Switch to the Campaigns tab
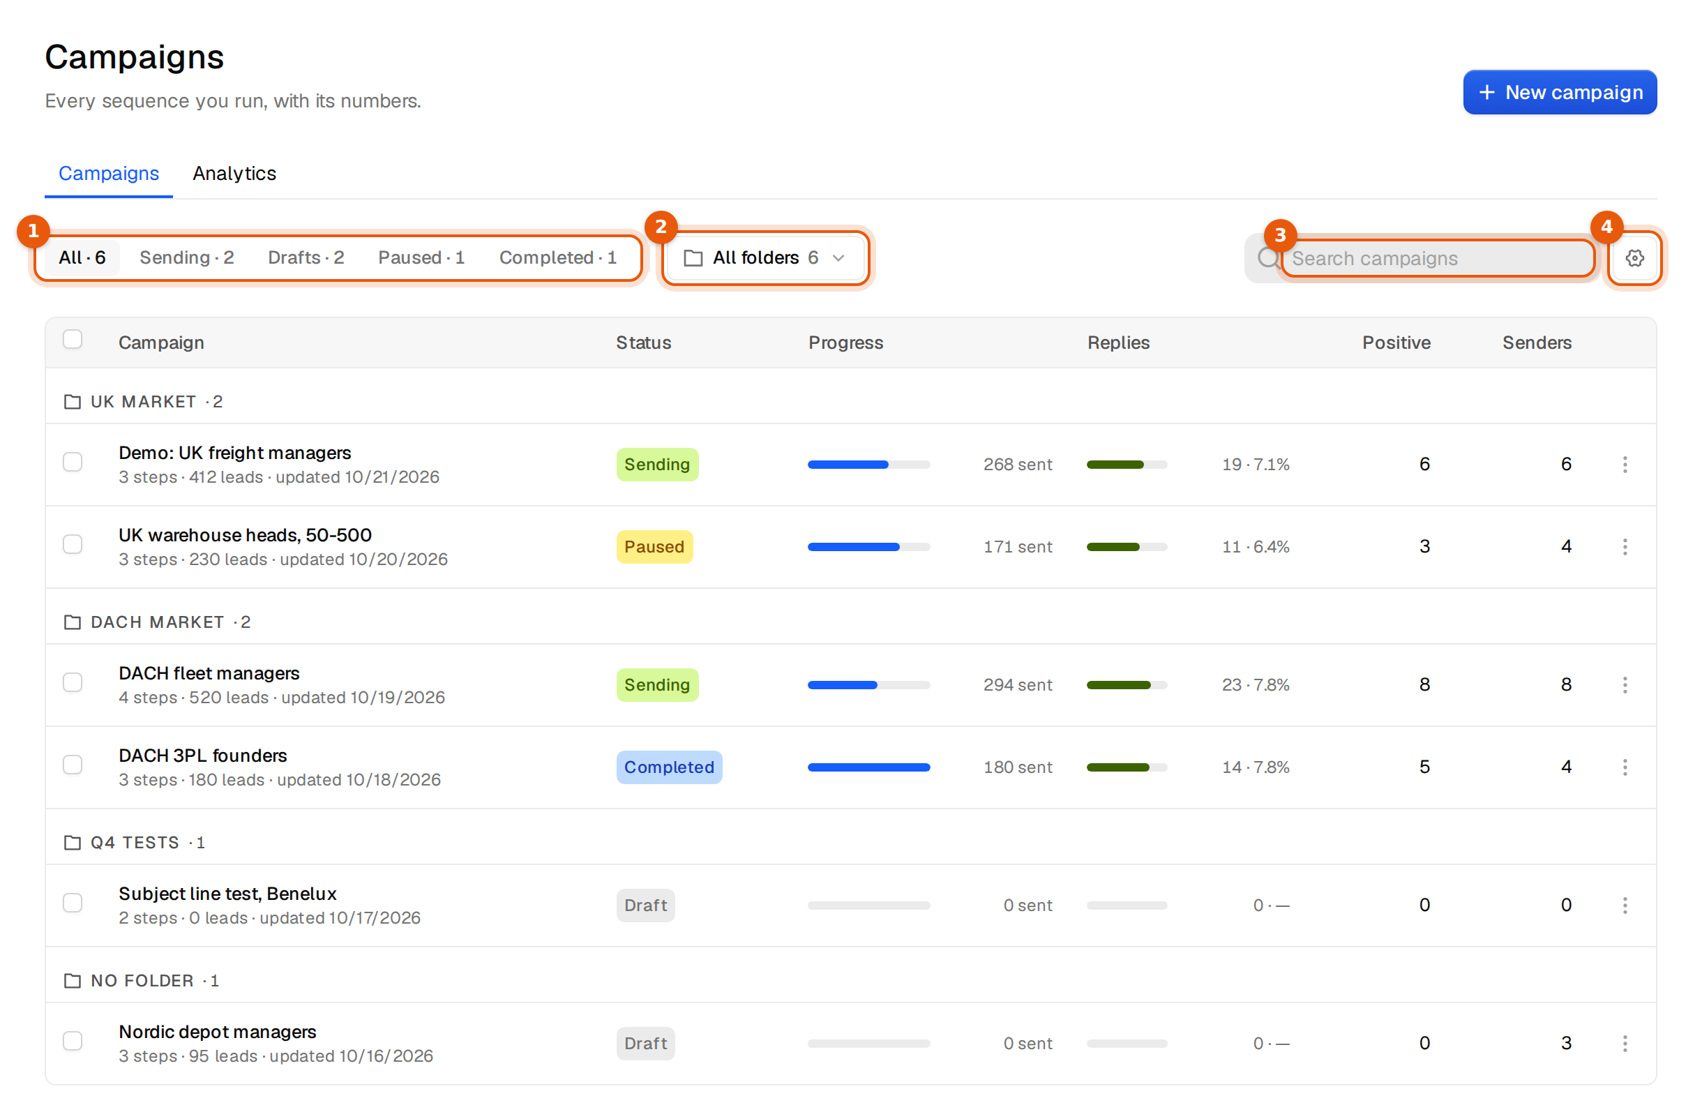 point(109,174)
